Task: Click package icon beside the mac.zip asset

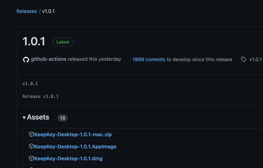Action: pos(31,134)
